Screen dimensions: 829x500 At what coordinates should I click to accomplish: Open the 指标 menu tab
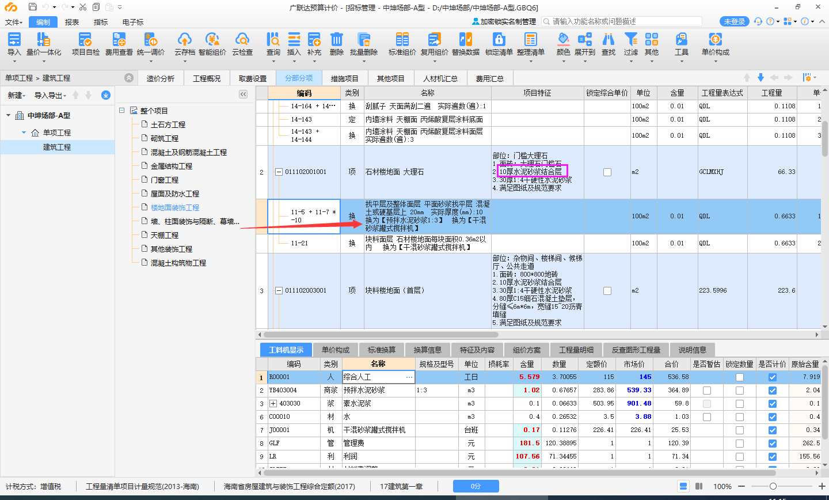coord(101,22)
